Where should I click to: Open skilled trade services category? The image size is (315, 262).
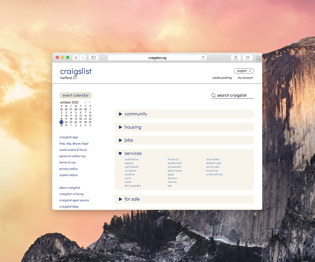coord(214,163)
